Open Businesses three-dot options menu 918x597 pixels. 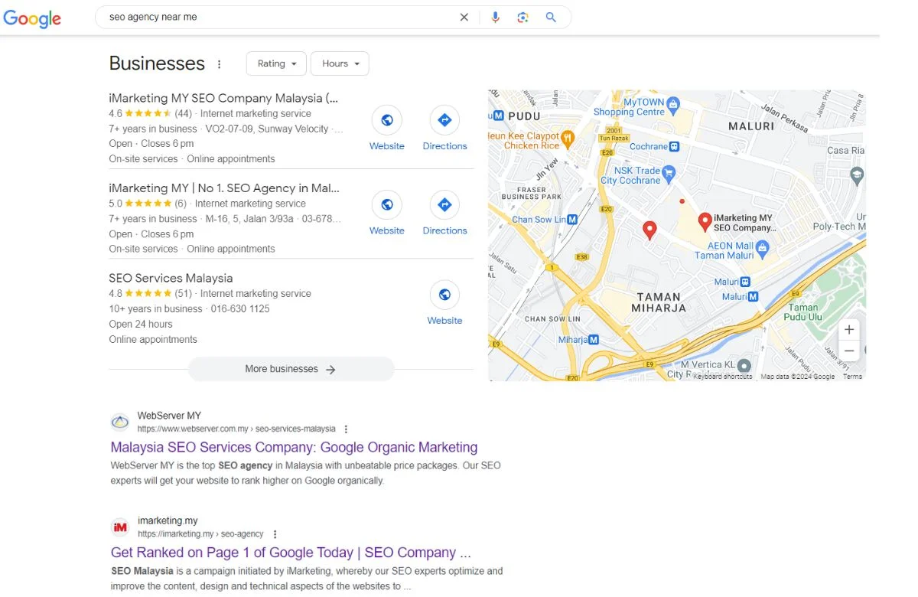point(220,64)
